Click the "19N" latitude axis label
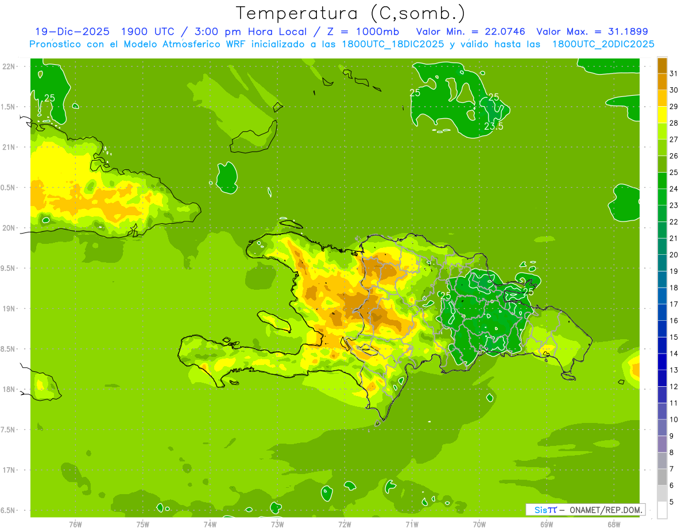 coord(10,308)
